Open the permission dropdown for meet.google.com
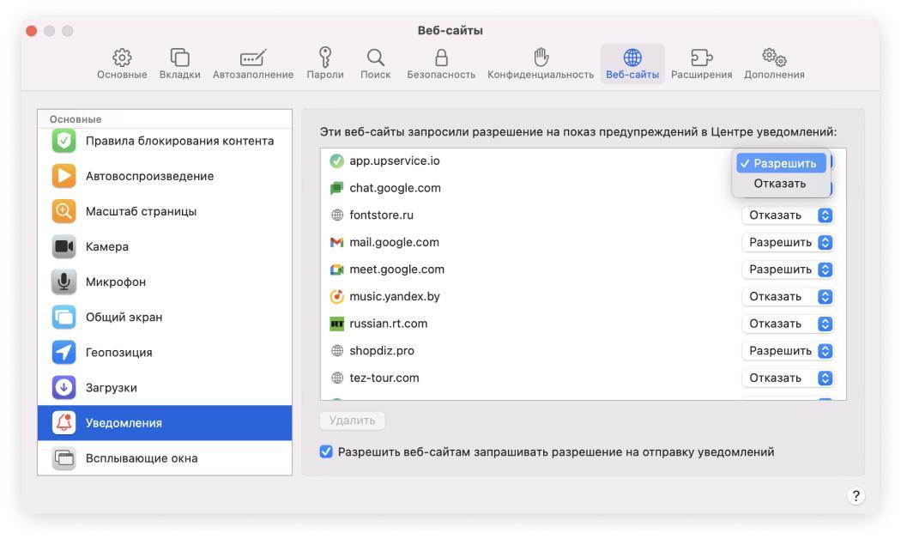The width and height of the screenshot is (901, 539). tap(788, 269)
